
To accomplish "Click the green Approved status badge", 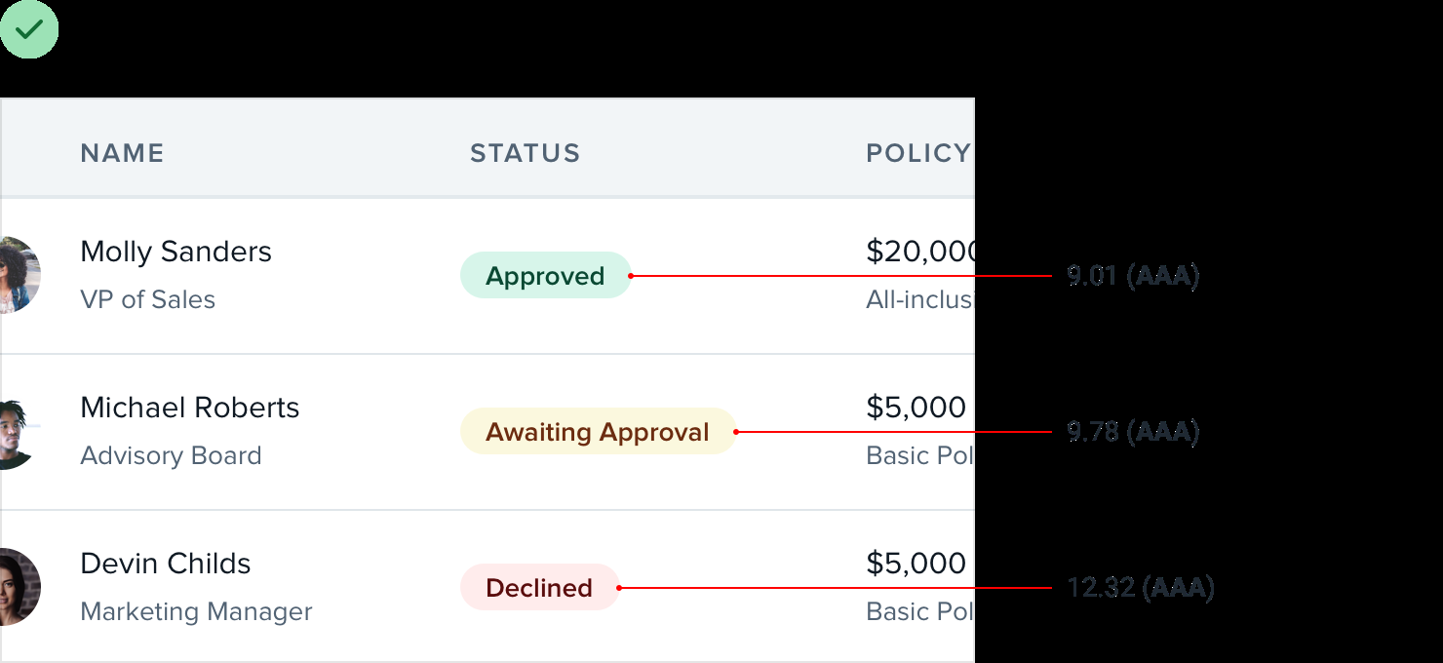I will pyautogui.click(x=545, y=276).
